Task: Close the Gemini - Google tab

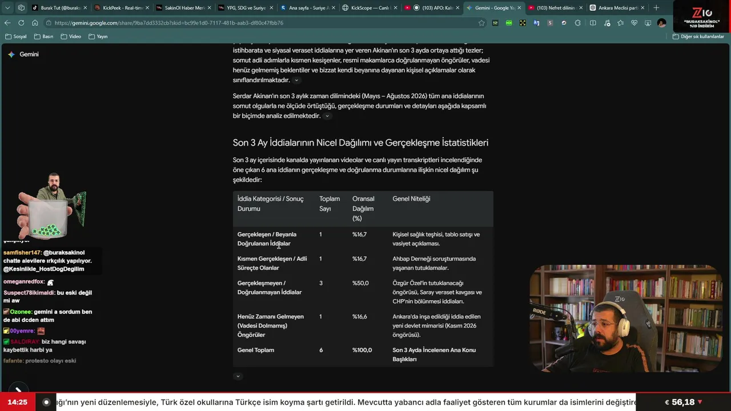Action: pyautogui.click(x=519, y=8)
